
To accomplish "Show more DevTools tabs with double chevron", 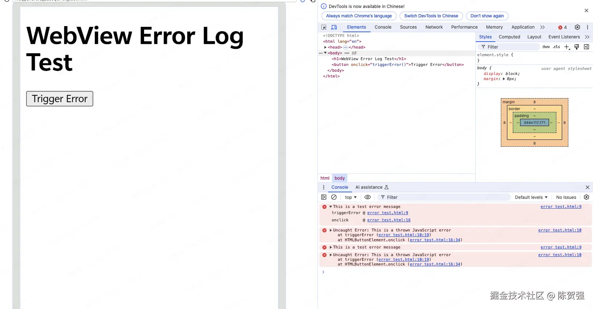I will 543,27.
